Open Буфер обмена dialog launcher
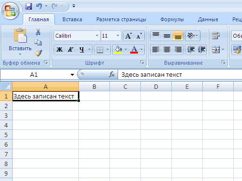Image resolution: width=242 pixels, height=181 pixels. [x=46, y=62]
